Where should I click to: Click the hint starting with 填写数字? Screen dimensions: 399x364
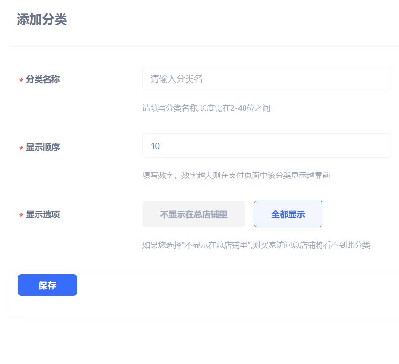tap(236, 176)
